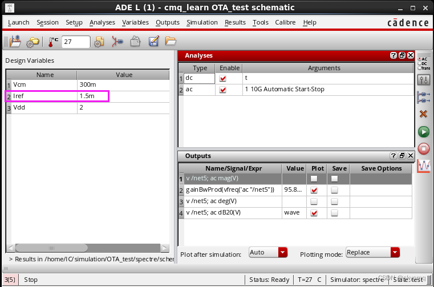Open the Plotting mode Replace dropdown
The width and height of the screenshot is (434, 287).
pyautogui.click(x=372, y=252)
